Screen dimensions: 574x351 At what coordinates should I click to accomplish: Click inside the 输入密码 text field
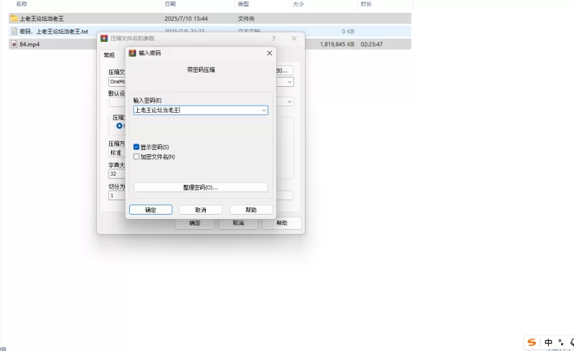[x=194, y=111]
